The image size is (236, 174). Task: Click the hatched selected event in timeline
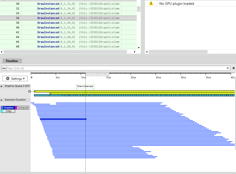[85, 95]
